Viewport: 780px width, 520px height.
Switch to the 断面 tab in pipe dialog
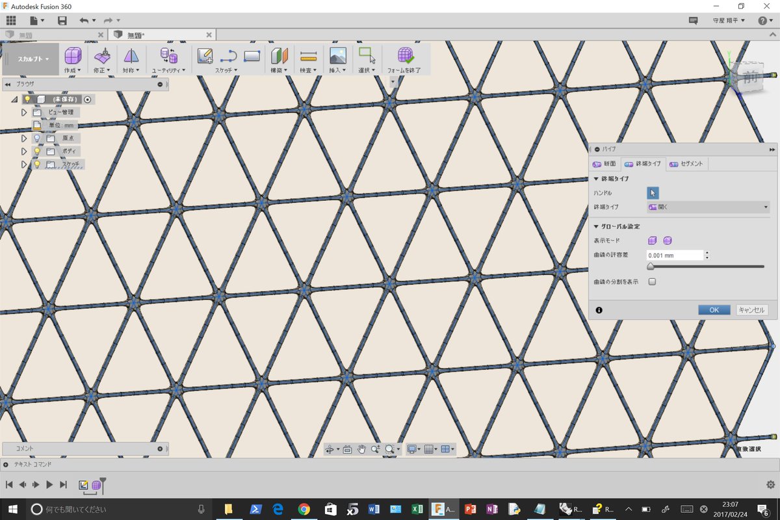604,164
